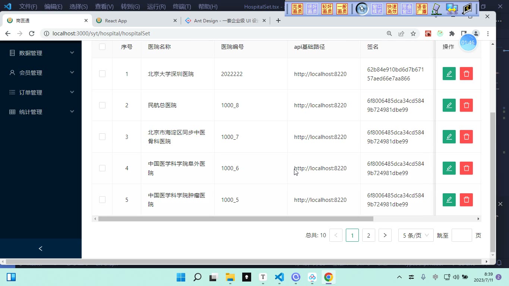Screen dimensions: 509x286
Task: Delete the 民航总医院 record
Action: pos(466,105)
